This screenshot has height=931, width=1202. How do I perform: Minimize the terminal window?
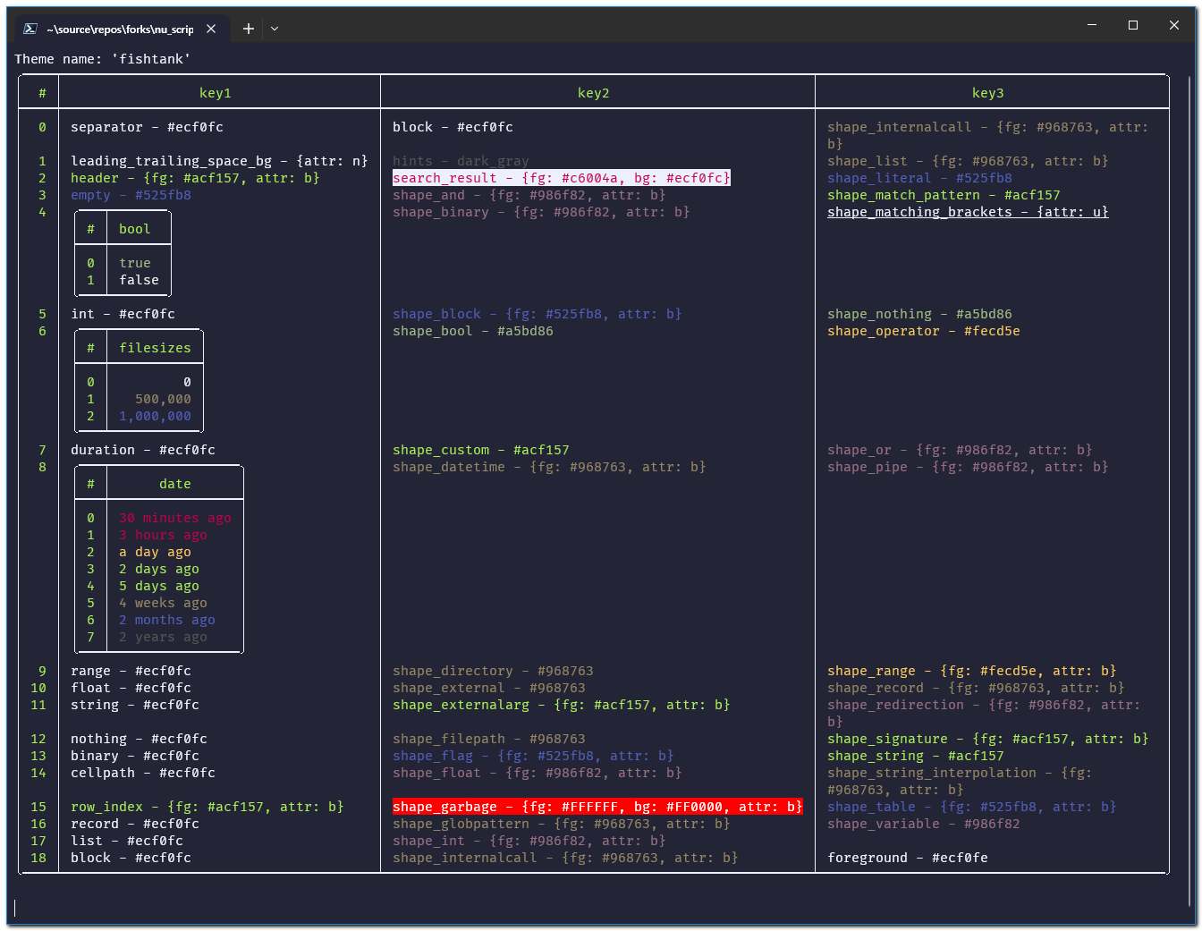[x=1092, y=25]
